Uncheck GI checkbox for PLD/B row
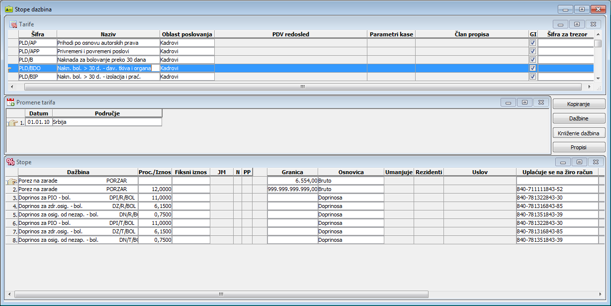Image resolution: width=611 pixels, height=306 pixels. coord(532,60)
